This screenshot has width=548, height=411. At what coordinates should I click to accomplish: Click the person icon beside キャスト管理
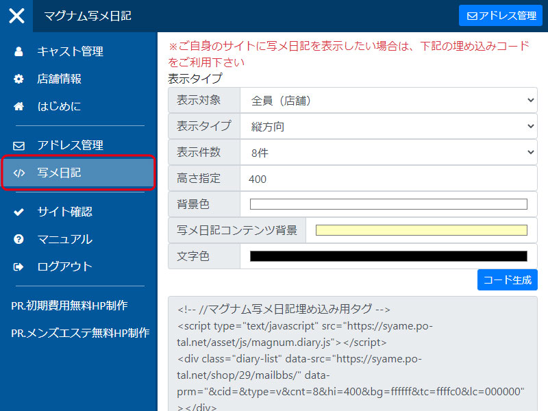pos(18,51)
